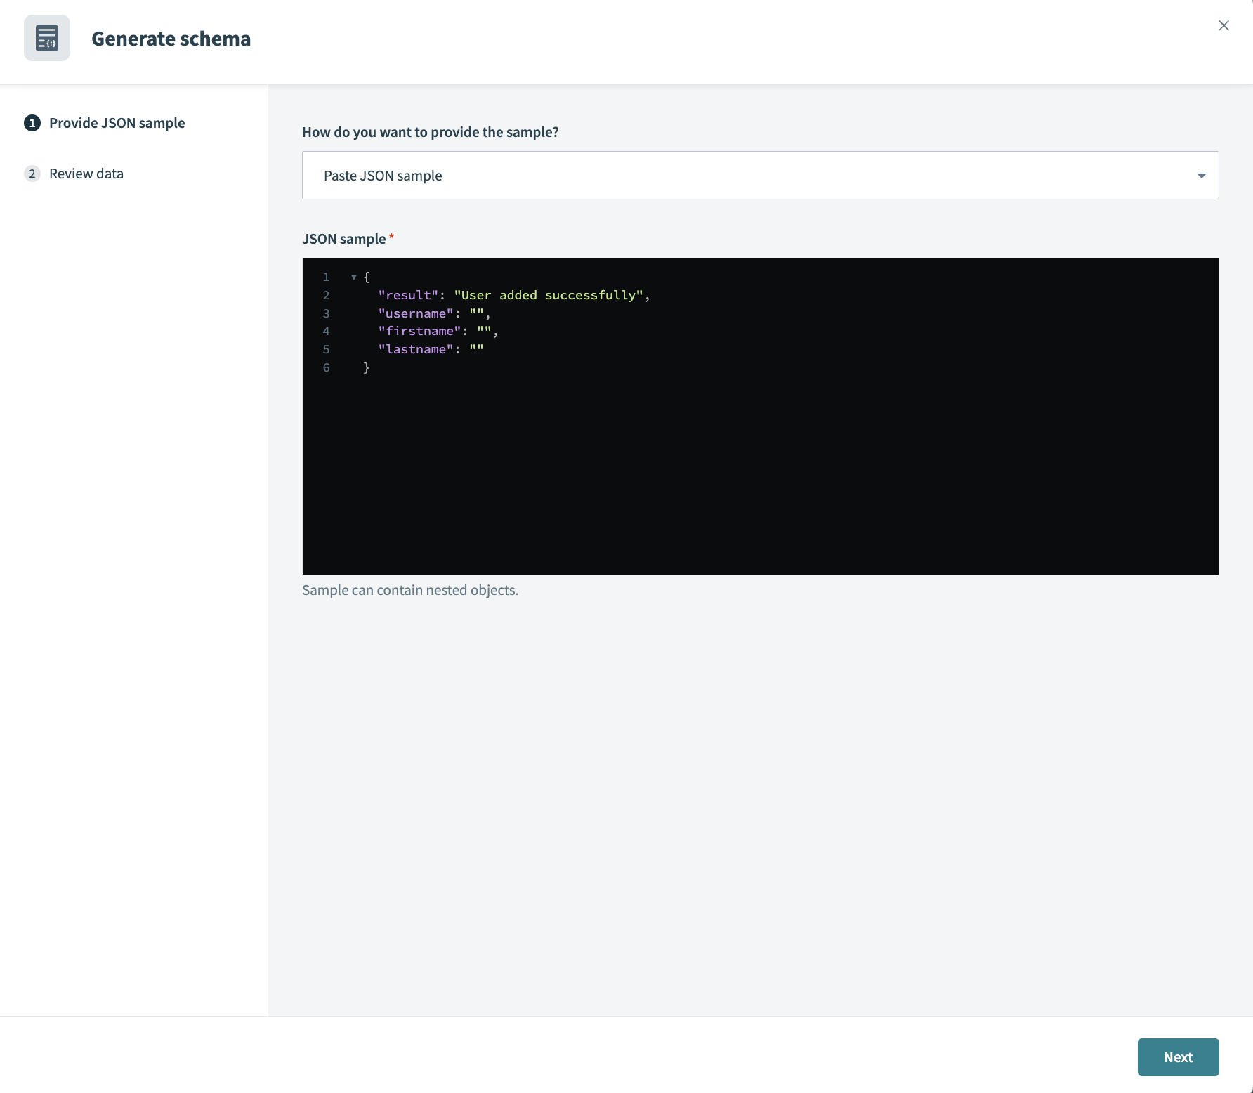Image resolution: width=1253 pixels, height=1093 pixels.
Task: Switch to the Review data step
Action: coord(86,174)
